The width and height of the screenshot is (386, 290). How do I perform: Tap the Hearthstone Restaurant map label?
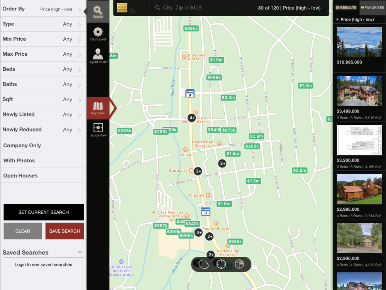tap(203, 144)
